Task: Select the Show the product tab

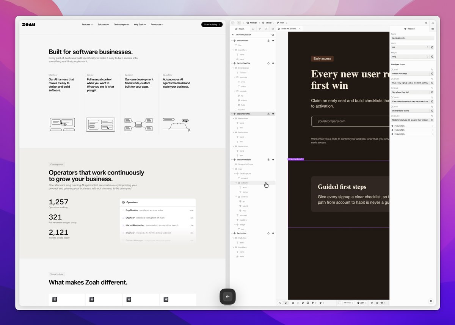Action: pos(289,29)
